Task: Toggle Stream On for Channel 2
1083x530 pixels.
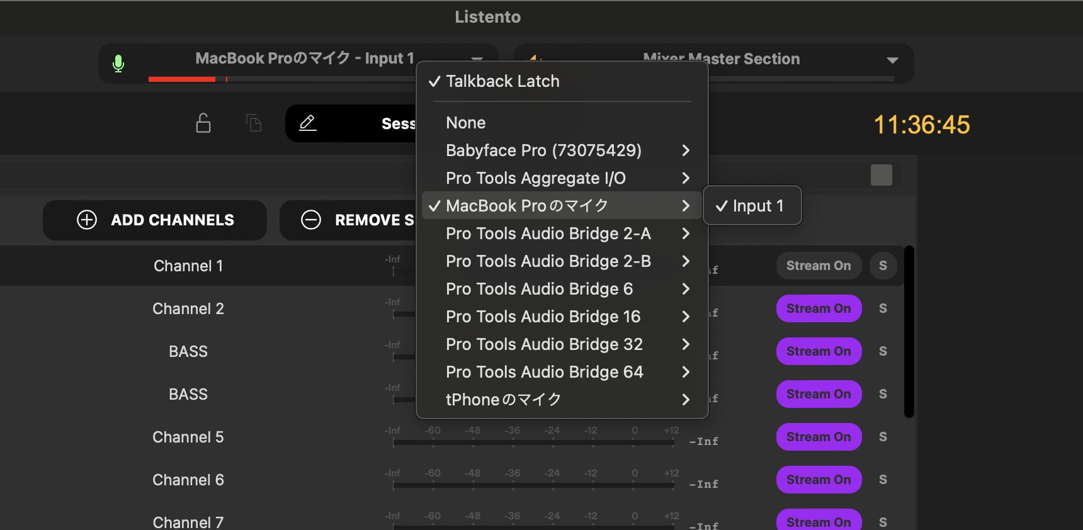Action: click(819, 308)
